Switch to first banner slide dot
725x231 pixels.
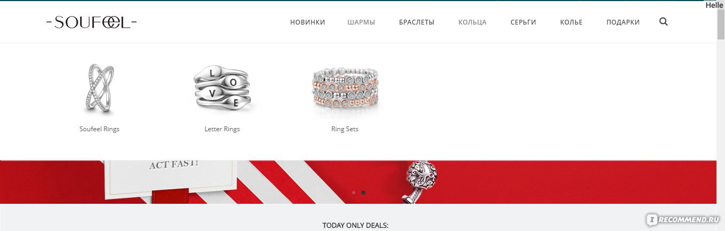point(354,192)
